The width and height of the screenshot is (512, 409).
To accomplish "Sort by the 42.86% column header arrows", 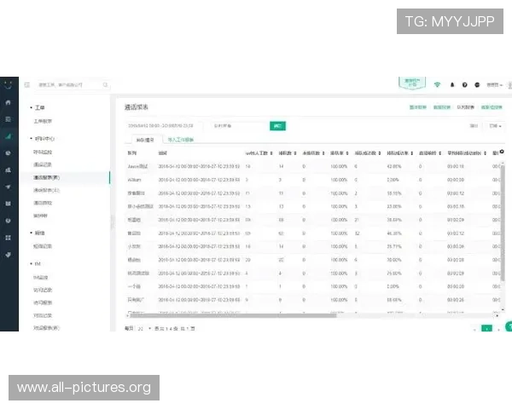I will point(412,153).
